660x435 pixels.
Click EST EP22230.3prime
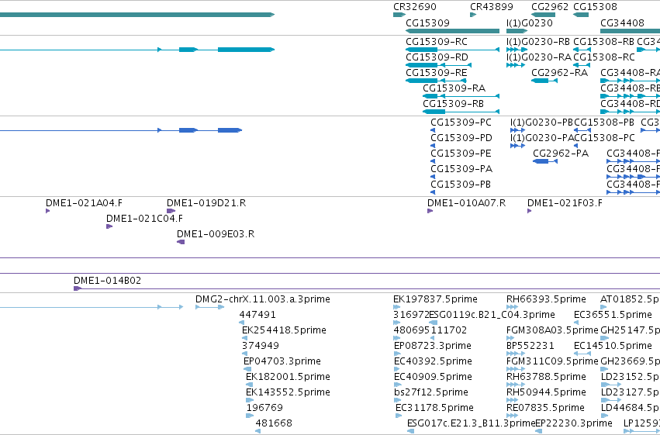click(x=538, y=432)
